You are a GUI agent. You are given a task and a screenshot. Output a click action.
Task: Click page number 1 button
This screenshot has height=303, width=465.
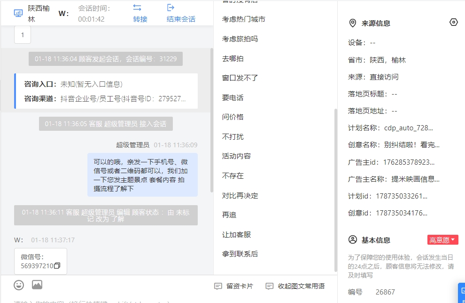click(23, 35)
